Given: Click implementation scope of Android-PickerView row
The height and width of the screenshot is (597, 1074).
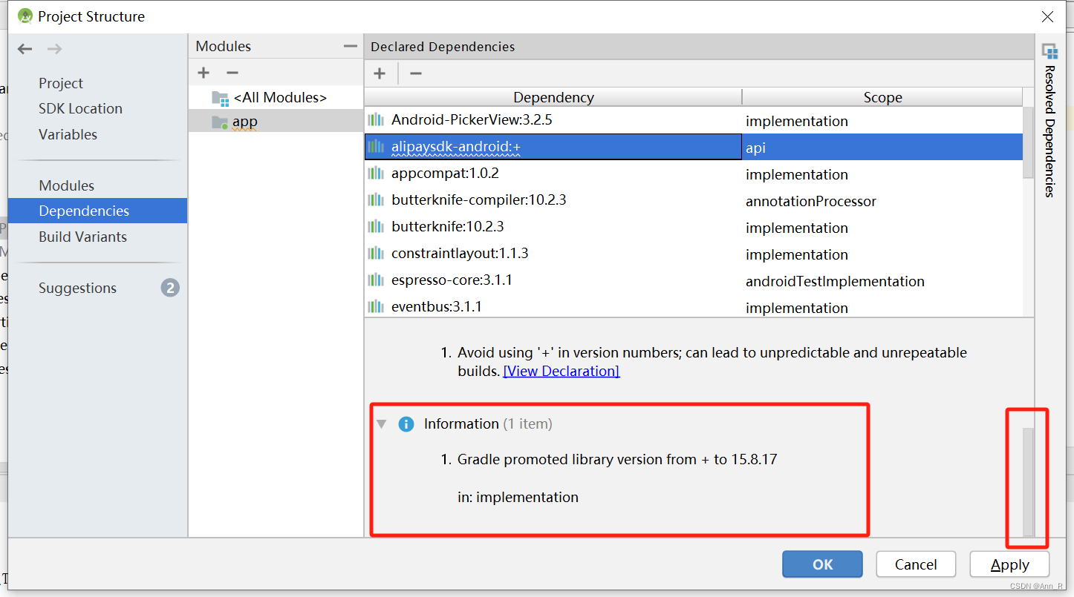Looking at the screenshot, I should coord(882,120).
